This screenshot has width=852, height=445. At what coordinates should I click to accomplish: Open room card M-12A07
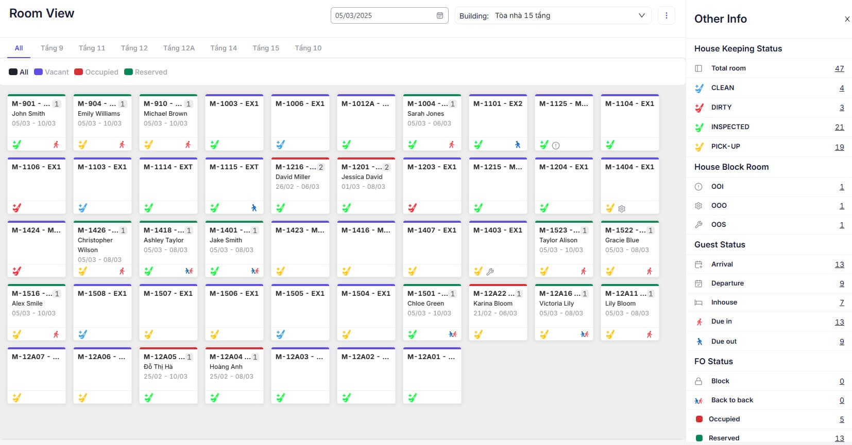click(x=37, y=376)
